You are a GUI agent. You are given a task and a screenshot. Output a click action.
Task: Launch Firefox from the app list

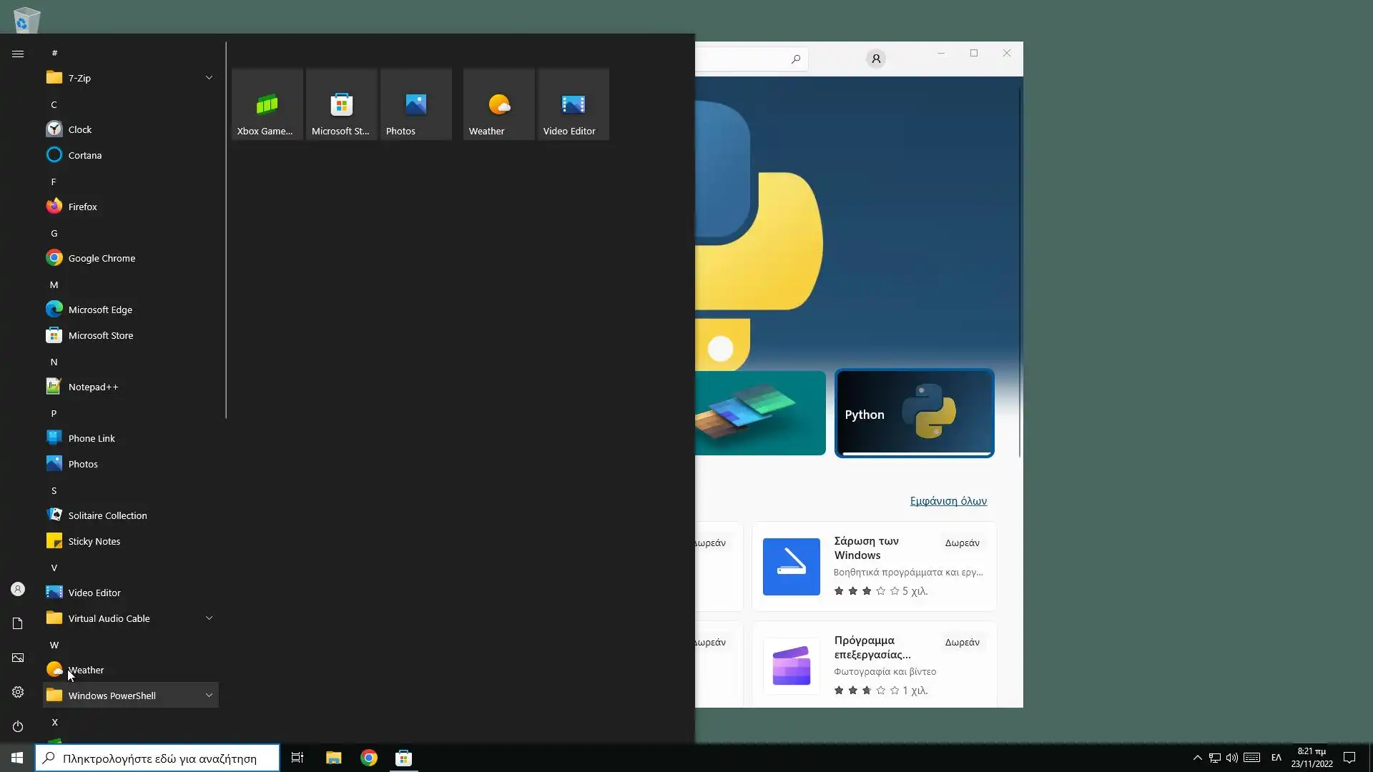(82, 207)
